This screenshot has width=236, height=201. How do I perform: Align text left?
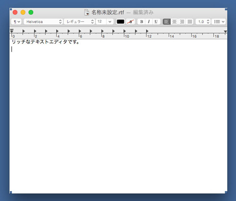tap(167, 22)
